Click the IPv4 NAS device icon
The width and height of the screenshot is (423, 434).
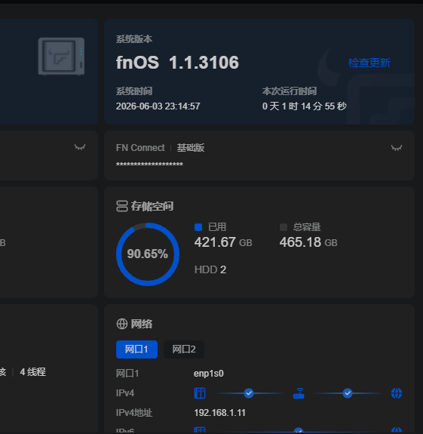[x=200, y=393]
